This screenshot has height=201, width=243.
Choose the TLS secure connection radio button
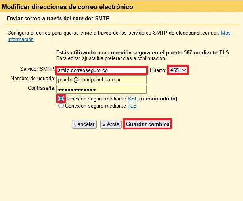(x=61, y=106)
